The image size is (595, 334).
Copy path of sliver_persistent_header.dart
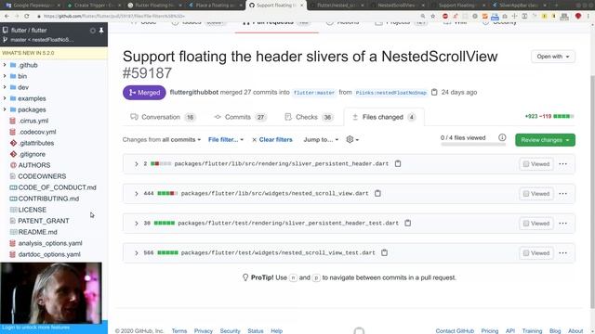[398, 163]
